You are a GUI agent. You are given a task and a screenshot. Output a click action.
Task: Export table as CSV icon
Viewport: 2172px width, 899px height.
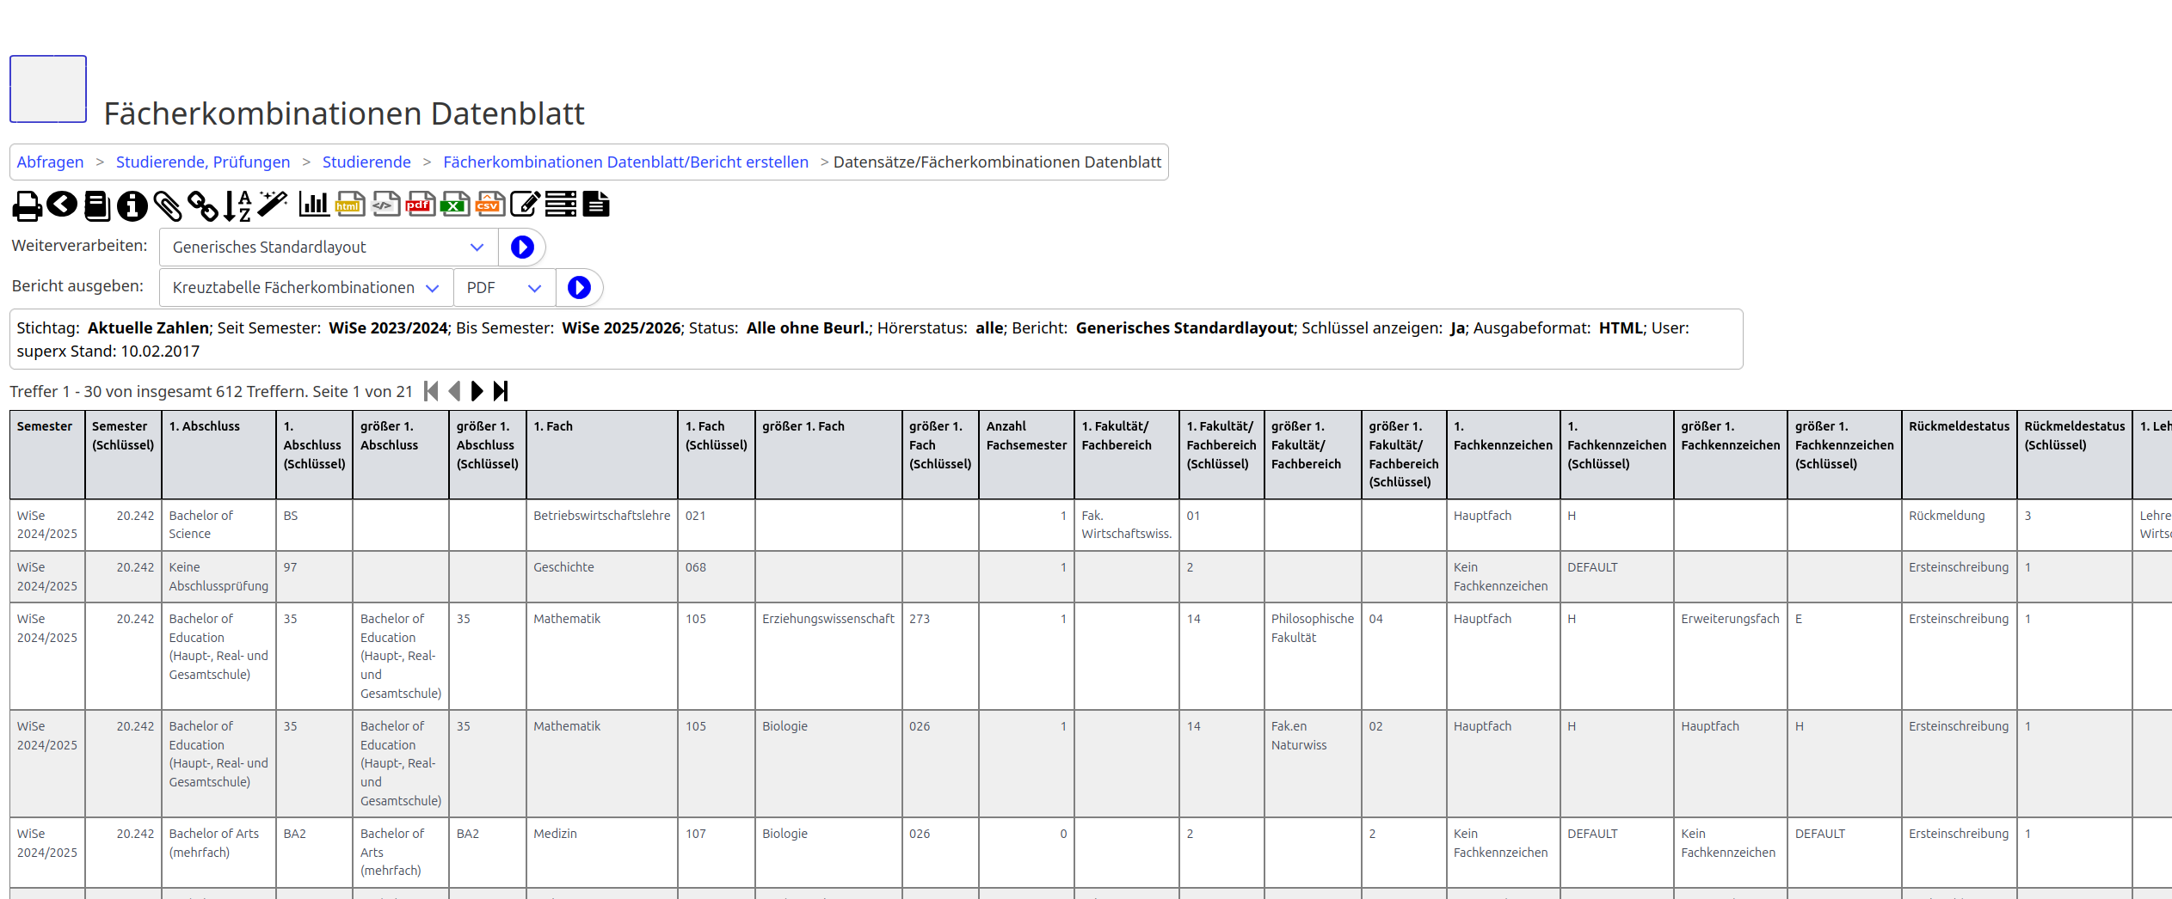489,205
